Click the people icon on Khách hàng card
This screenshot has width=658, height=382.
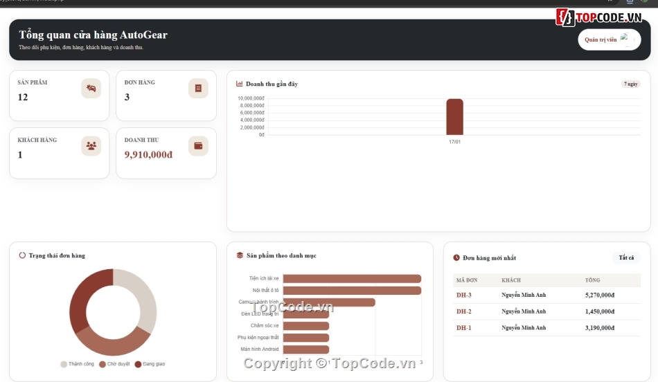coord(91,145)
